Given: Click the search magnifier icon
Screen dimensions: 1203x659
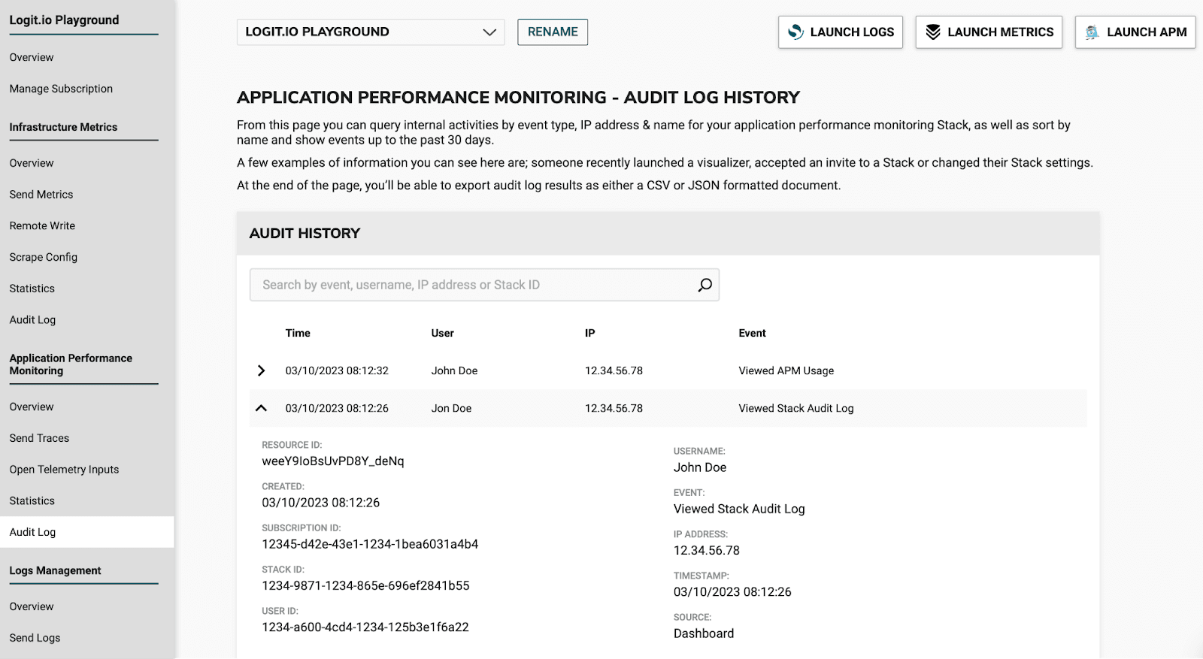Looking at the screenshot, I should [x=705, y=285].
